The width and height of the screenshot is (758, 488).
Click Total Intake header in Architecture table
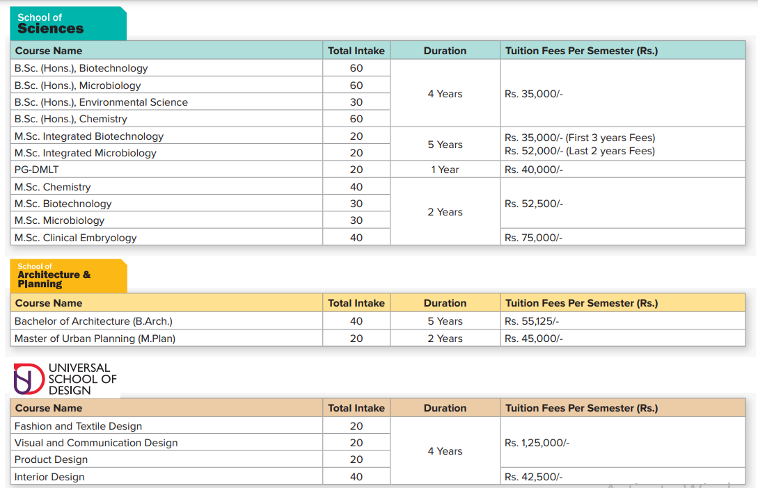[356, 303]
